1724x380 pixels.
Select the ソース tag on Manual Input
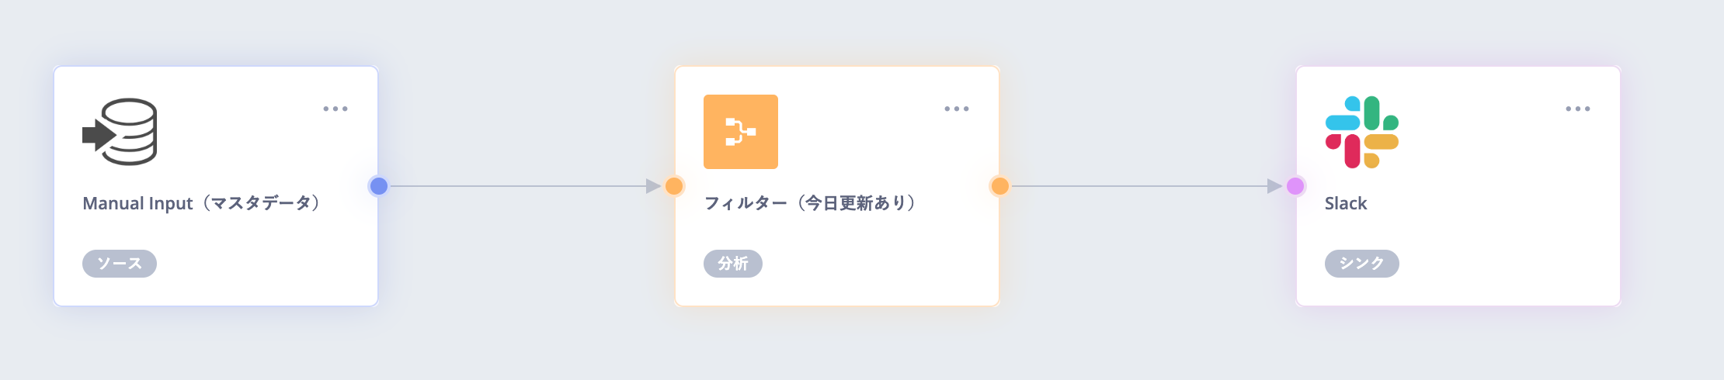click(x=120, y=264)
